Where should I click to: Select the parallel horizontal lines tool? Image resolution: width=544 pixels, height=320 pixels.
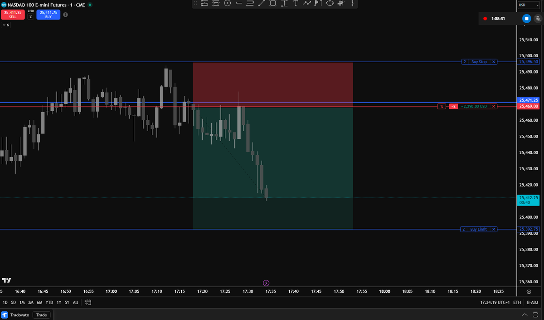(x=250, y=4)
